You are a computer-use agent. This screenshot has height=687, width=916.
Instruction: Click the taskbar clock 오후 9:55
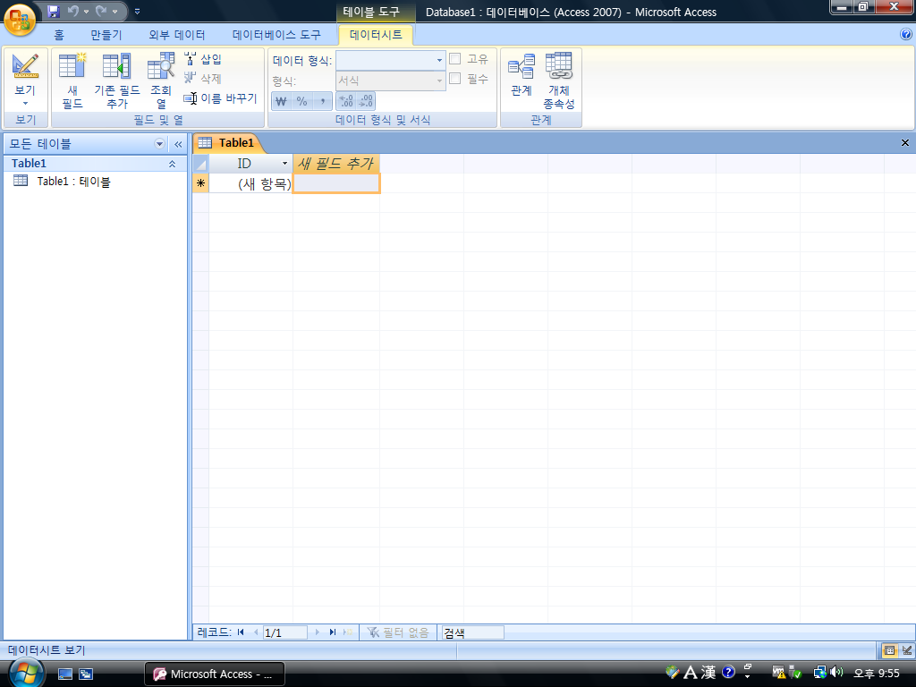coord(877,673)
